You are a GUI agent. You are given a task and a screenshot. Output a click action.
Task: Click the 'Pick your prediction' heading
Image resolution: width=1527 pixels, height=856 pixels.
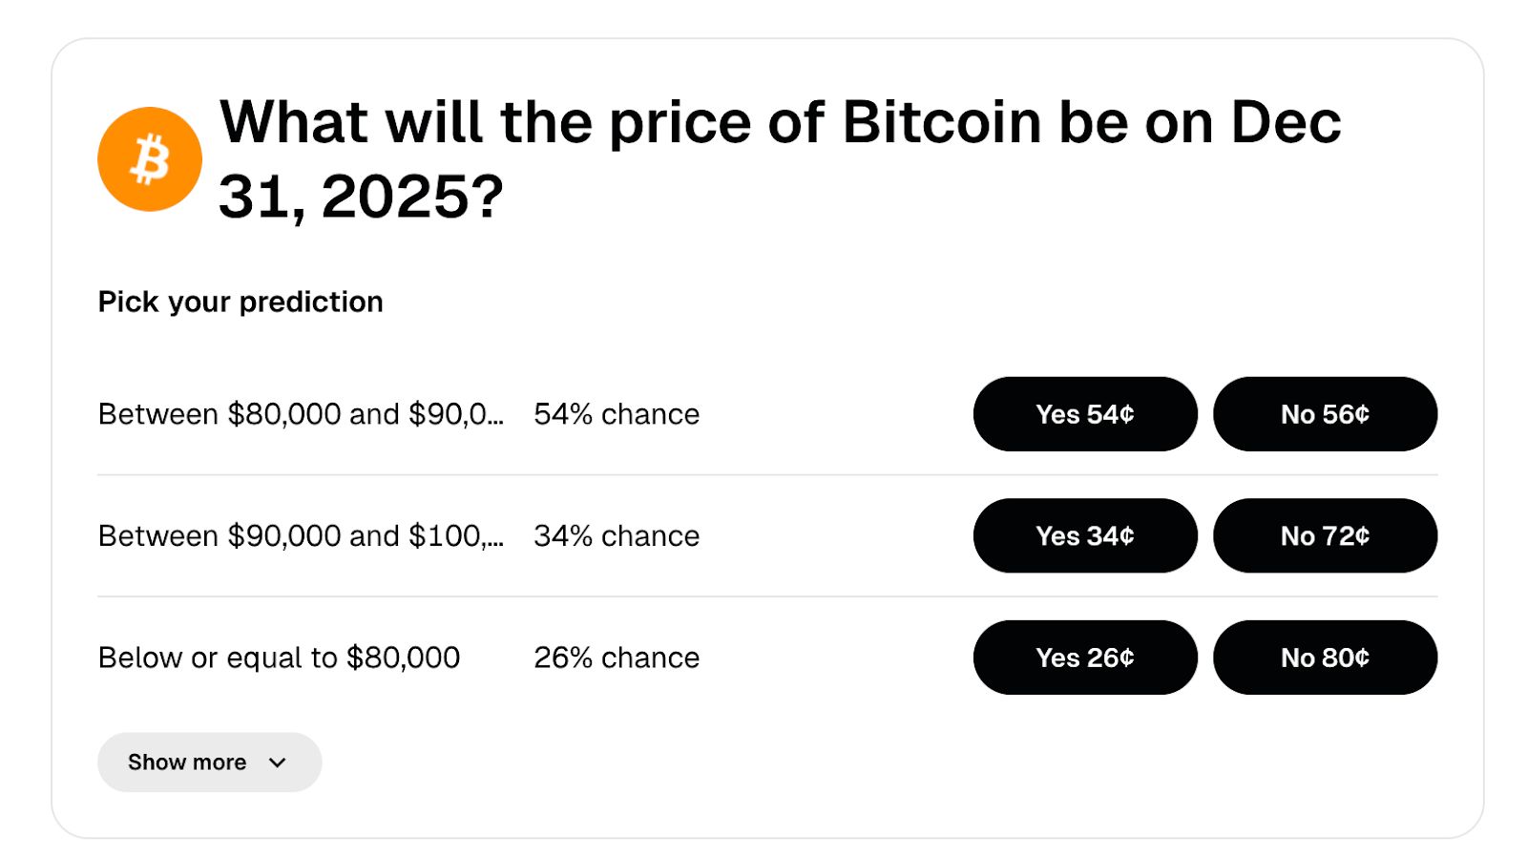(x=240, y=301)
